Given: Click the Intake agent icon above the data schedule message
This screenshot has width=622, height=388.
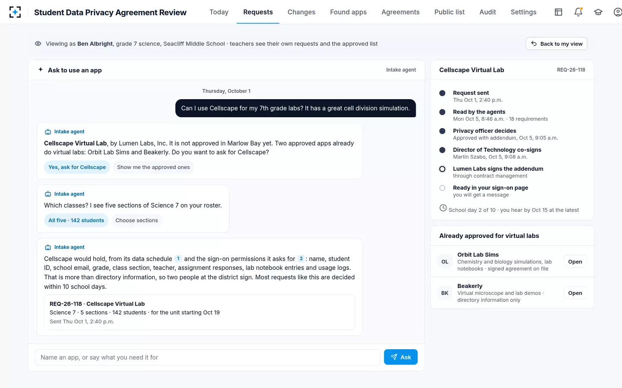Looking at the screenshot, I should coord(48,247).
